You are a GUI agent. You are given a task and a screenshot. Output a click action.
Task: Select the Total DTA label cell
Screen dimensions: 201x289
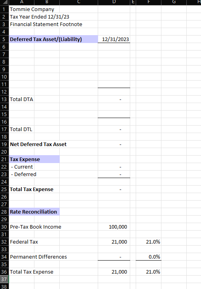(x=22, y=99)
